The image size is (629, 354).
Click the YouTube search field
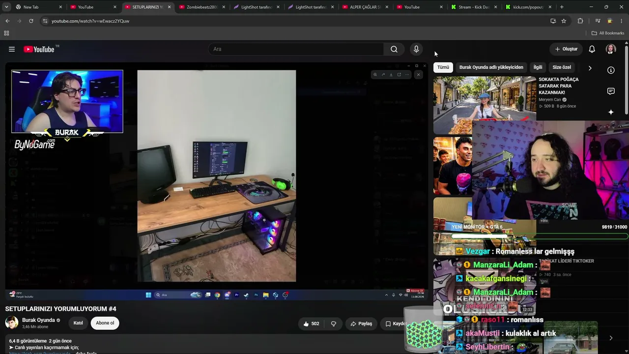(296, 49)
